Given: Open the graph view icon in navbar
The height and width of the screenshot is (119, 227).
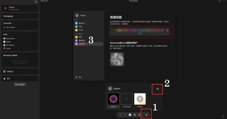Looking at the screenshot, I should 135,115.
